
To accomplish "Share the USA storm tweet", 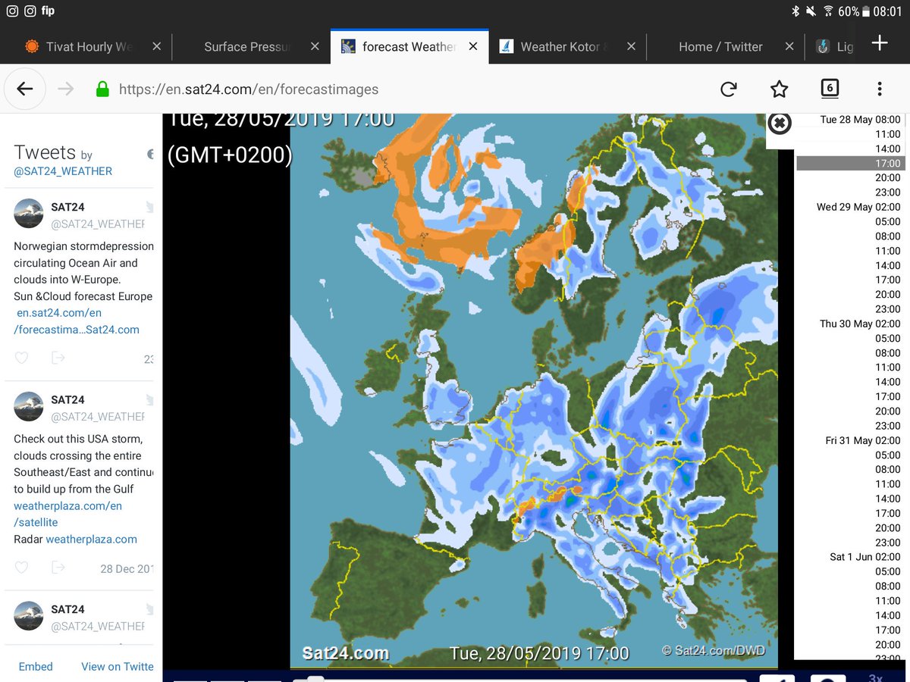I will [58, 568].
